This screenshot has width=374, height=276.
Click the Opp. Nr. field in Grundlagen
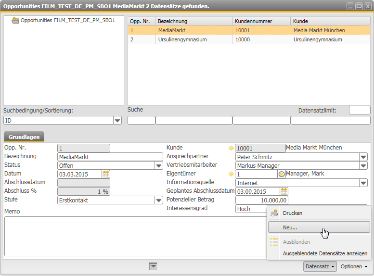click(84, 148)
